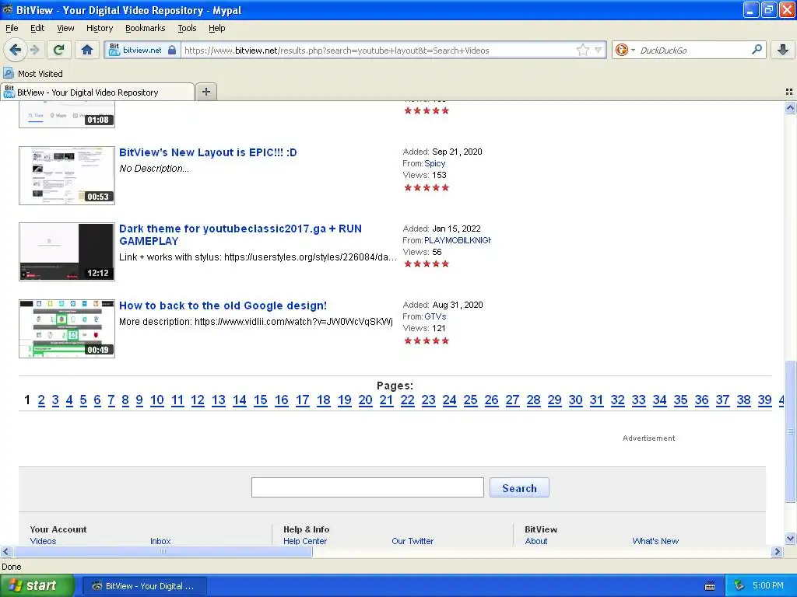This screenshot has width=797, height=597.
Task: Open the View menu
Action: [65, 28]
